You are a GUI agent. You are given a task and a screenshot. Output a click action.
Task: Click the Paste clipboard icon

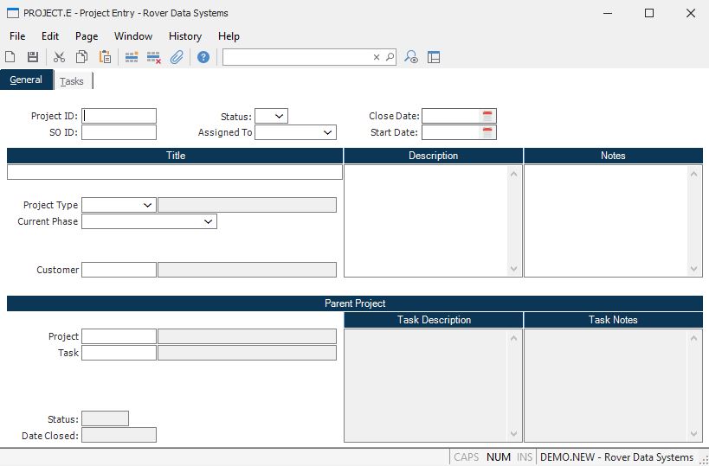tap(105, 57)
